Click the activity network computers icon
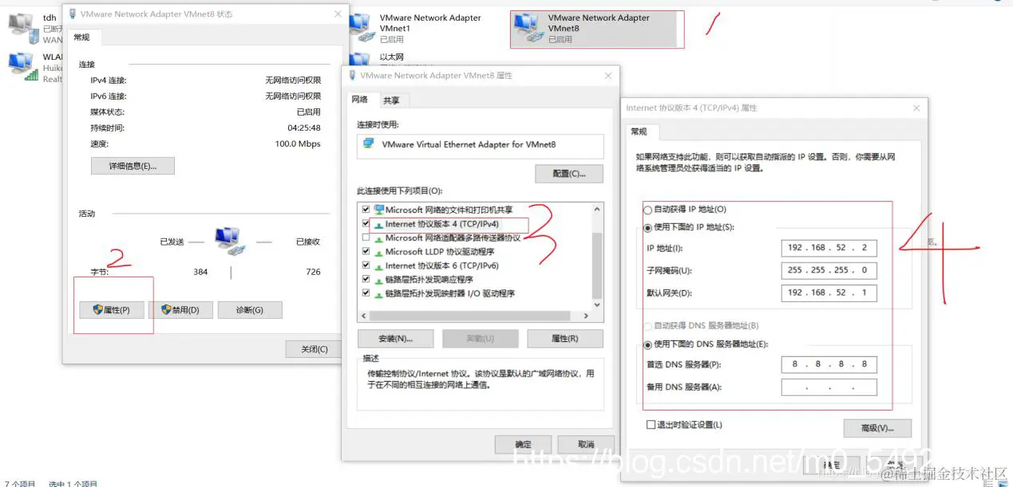1013x487 pixels. pos(229,241)
